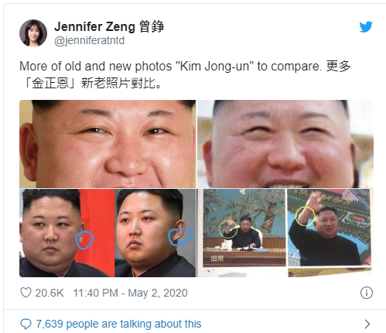The width and height of the screenshot is (386, 333).
Task: Expand the conversation with the right chevron arrow
Action: 367,324
